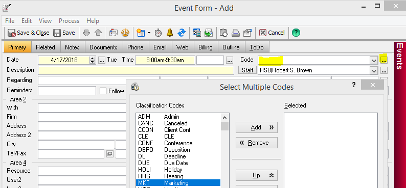Click the Tel/Fax small lookup icon
This screenshot has height=188, width=406.
110,154
